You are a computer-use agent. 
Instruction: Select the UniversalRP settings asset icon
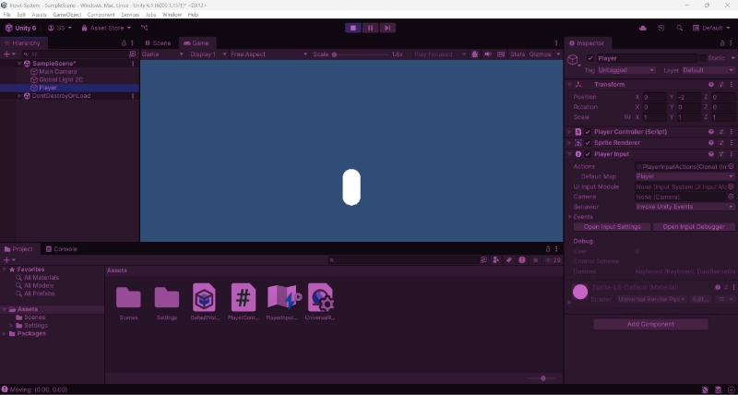pos(320,298)
